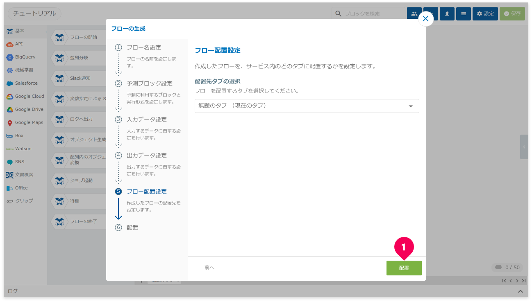The image size is (532, 302).
Task: Click the green 配置 button
Action: click(x=404, y=268)
